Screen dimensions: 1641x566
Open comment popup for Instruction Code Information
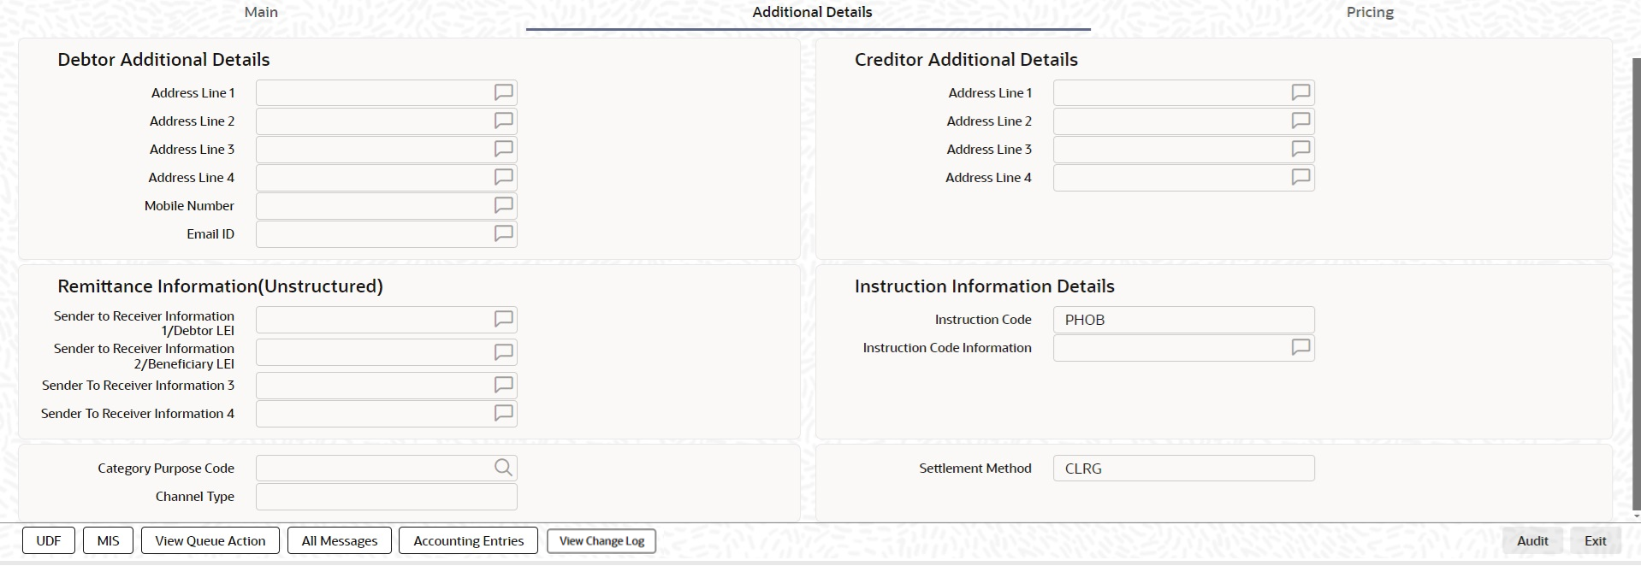1300,347
